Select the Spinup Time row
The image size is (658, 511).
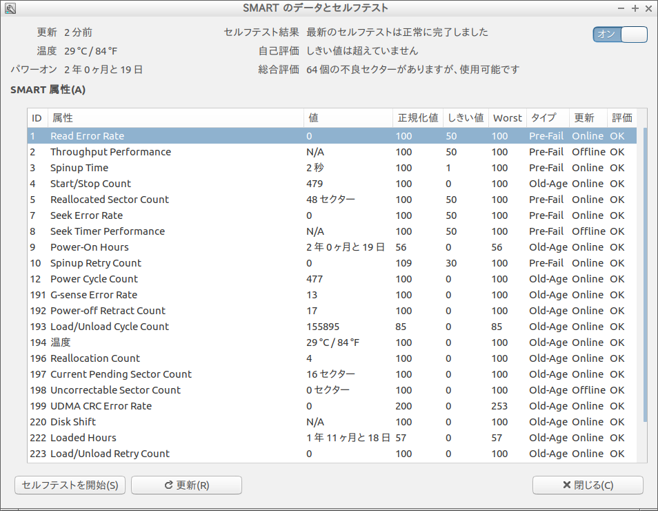tap(332, 168)
